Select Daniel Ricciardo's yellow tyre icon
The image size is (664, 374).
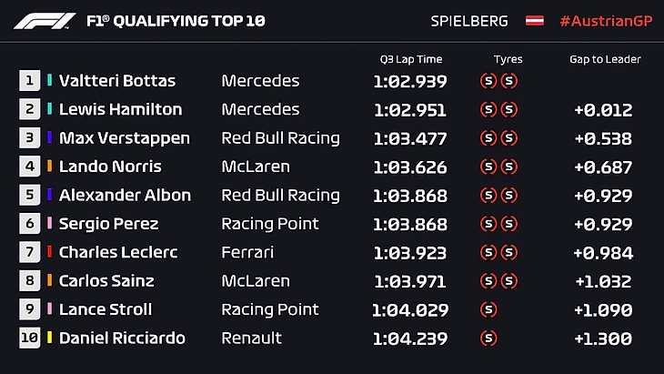[x=488, y=339]
